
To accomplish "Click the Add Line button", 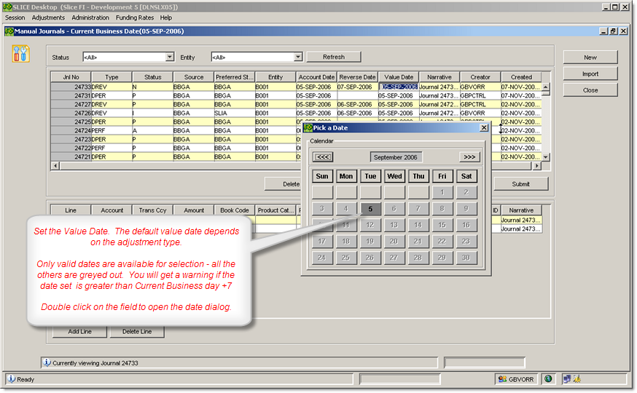I will (80, 331).
